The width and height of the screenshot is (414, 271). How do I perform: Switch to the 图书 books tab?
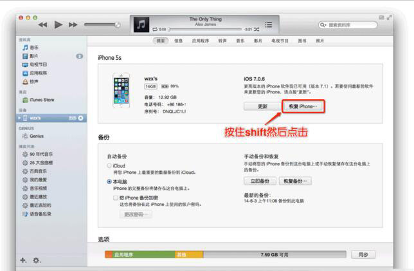302,41
